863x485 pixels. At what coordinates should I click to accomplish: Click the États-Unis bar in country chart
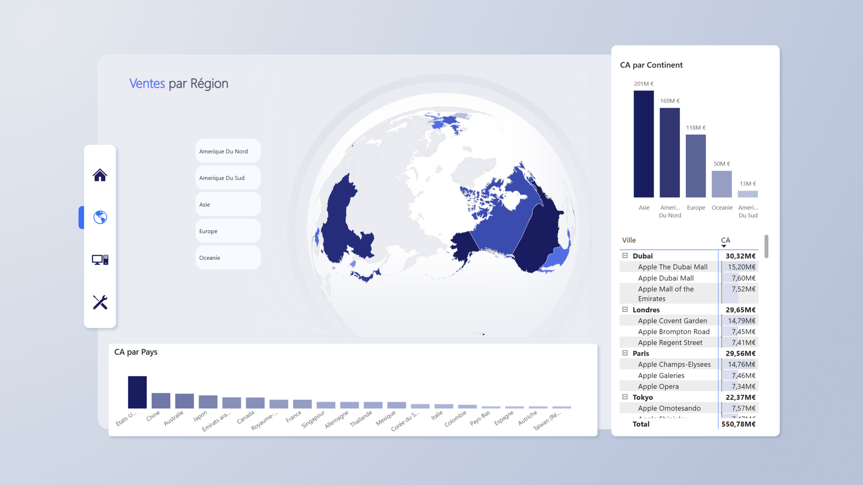click(x=137, y=392)
